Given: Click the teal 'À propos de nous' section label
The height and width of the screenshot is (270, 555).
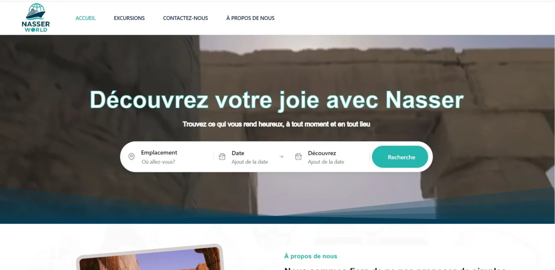Looking at the screenshot, I should 311,256.
